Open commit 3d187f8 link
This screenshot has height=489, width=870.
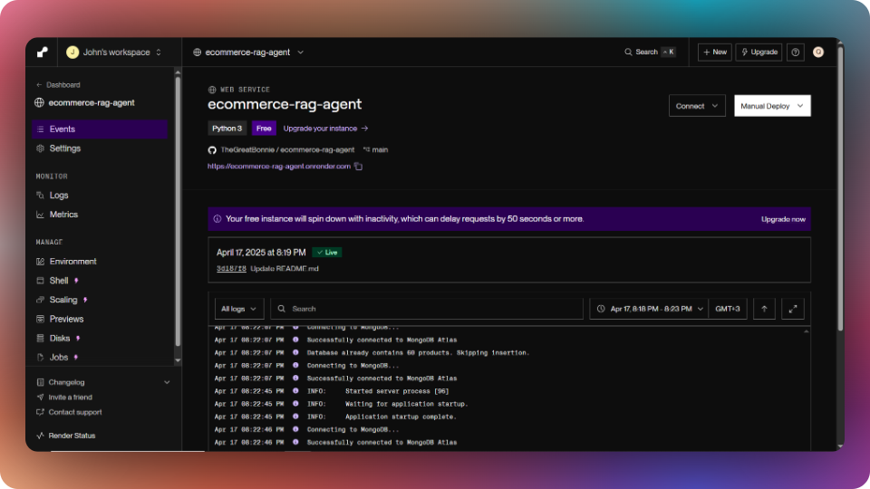[x=231, y=268]
